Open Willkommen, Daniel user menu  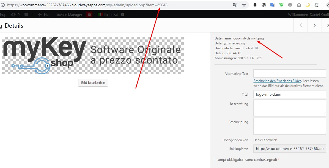click(x=308, y=15)
